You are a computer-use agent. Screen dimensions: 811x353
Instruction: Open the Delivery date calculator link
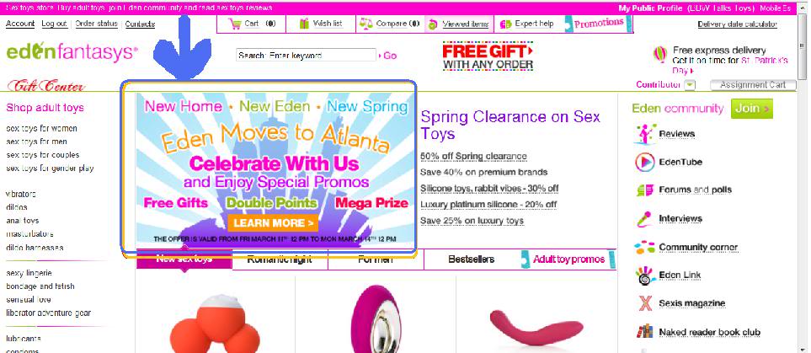(x=737, y=24)
